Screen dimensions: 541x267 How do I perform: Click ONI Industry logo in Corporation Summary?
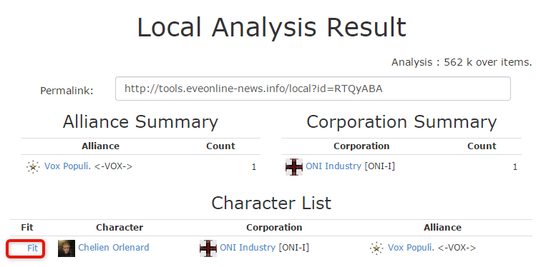(294, 167)
